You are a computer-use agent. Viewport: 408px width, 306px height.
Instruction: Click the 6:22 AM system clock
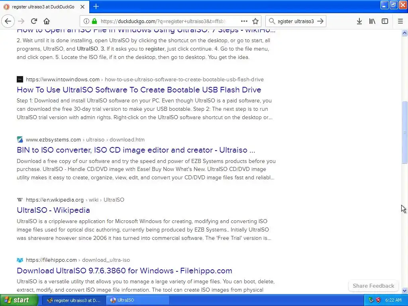(393, 300)
